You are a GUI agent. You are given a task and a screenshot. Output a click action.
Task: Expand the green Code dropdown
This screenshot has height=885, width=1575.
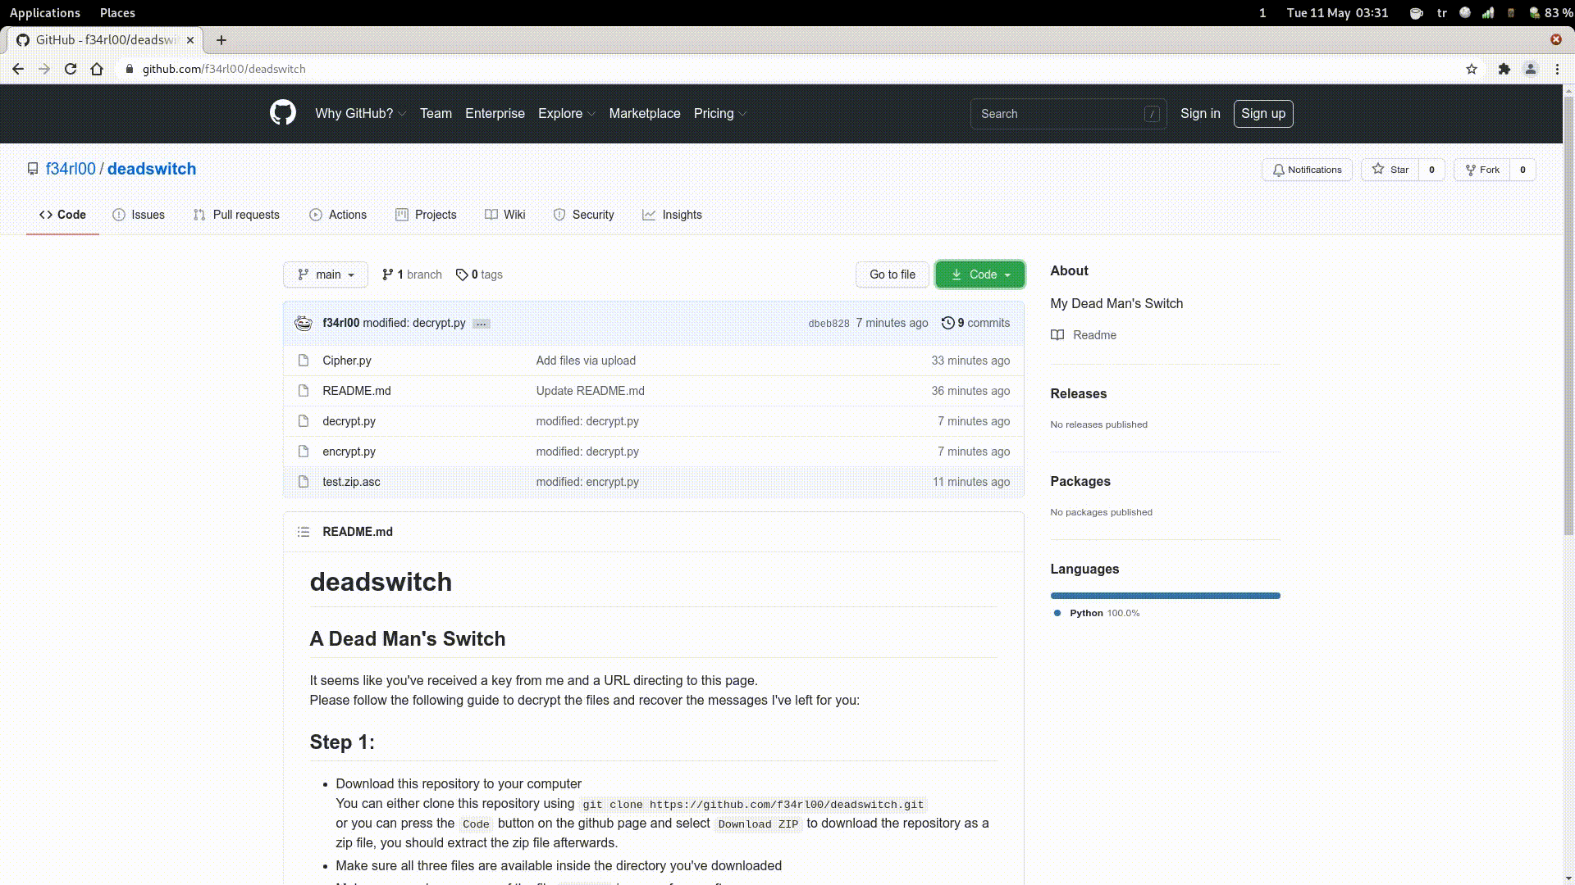click(979, 275)
